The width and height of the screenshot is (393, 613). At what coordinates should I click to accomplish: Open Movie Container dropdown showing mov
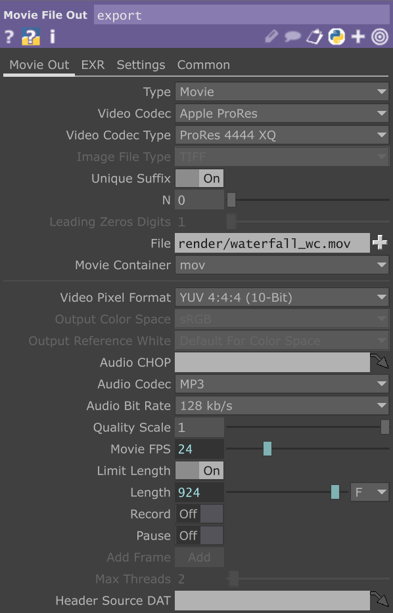282,265
